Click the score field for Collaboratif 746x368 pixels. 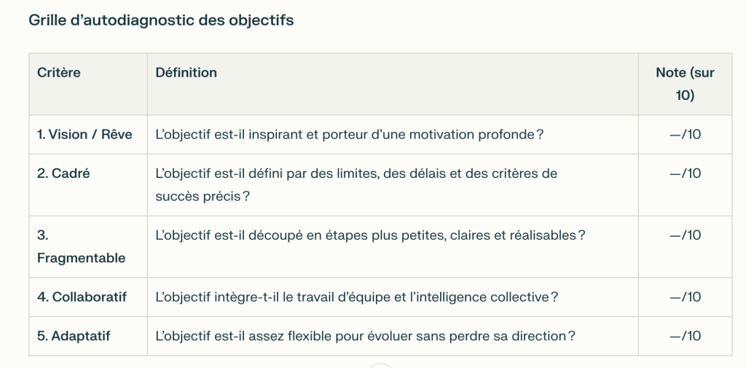(685, 297)
